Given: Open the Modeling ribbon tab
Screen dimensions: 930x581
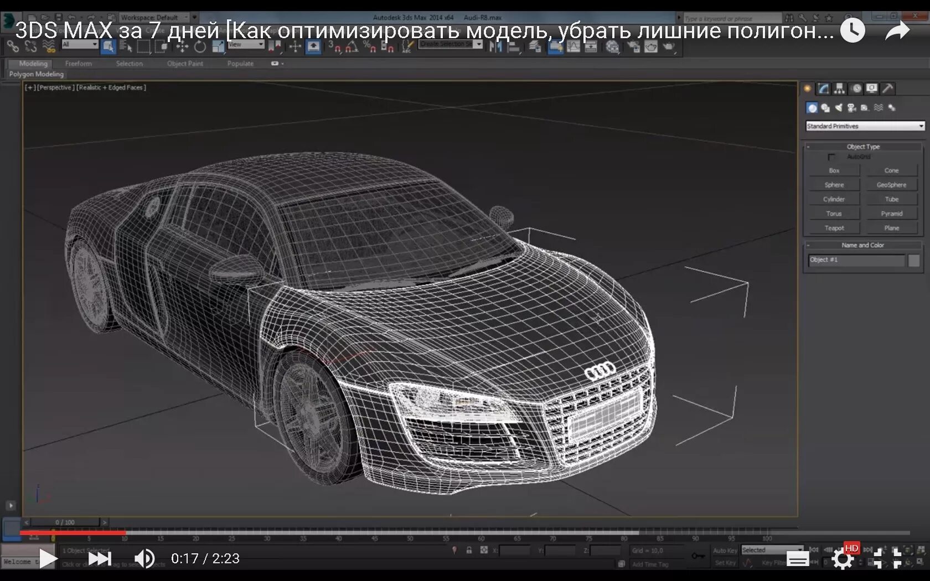Looking at the screenshot, I should tap(33, 64).
